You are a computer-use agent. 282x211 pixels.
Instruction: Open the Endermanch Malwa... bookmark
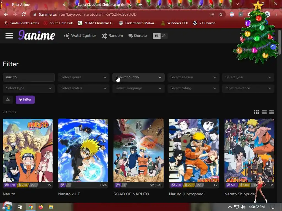point(138,23)
